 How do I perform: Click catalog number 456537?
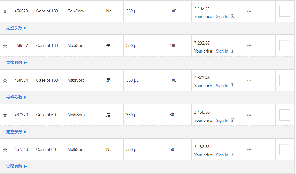coord(21,46)
